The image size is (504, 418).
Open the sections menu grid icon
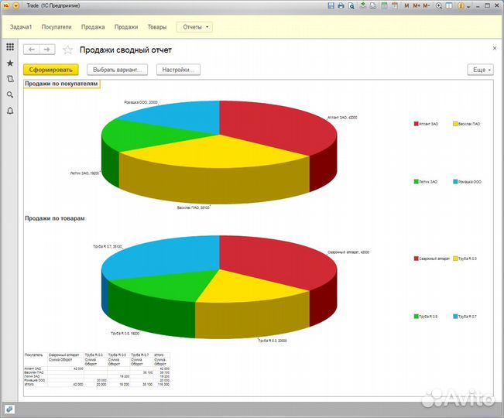(x=10, y=47)
